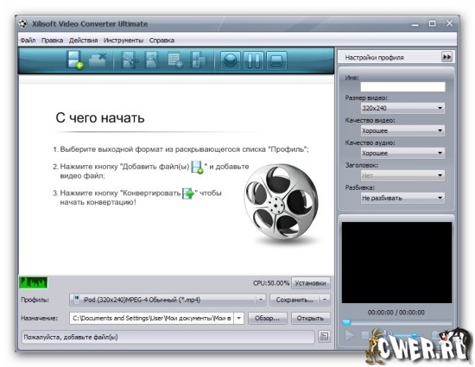Click the round Convert button in toolbar
The height and width of the screenshot is (367, 475).
coord(231,60)
